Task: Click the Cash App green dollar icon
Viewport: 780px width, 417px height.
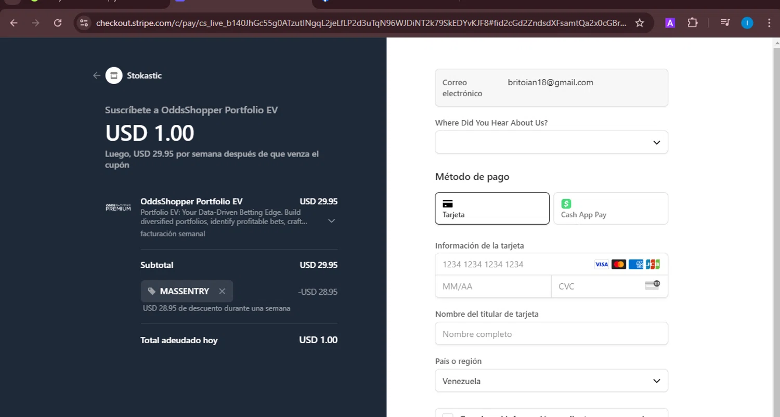Action: (566, 204)
